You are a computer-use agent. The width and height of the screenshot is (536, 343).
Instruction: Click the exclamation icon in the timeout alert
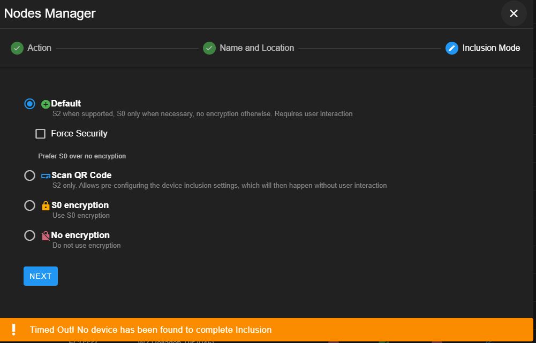pos(14,330)
